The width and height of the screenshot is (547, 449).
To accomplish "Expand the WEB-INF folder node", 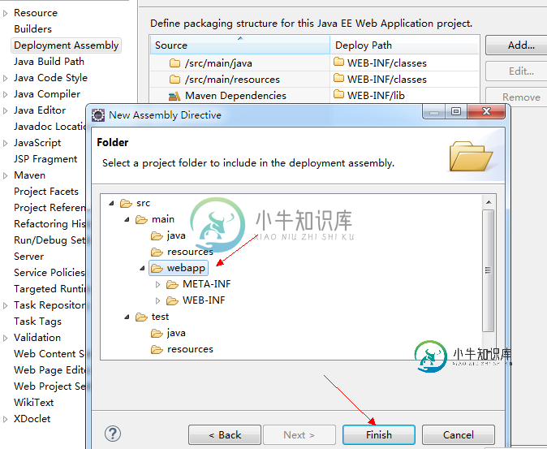I will pyautogui.click(x=158, y=300).
